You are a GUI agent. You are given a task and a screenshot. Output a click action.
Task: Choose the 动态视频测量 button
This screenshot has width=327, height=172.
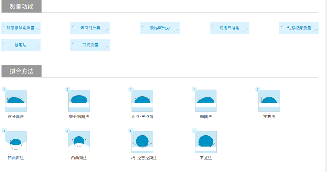(x=299, y=28)
